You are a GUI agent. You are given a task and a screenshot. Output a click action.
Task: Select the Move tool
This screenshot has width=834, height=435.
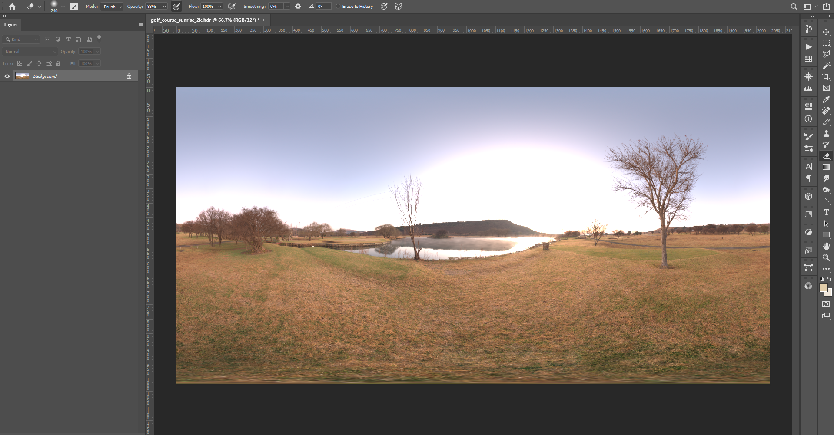tap(826, 32)
